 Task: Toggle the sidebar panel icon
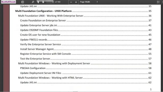[23, 2]
